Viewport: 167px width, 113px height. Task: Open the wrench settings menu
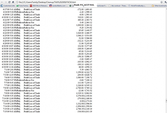click(x=165, y=2)
